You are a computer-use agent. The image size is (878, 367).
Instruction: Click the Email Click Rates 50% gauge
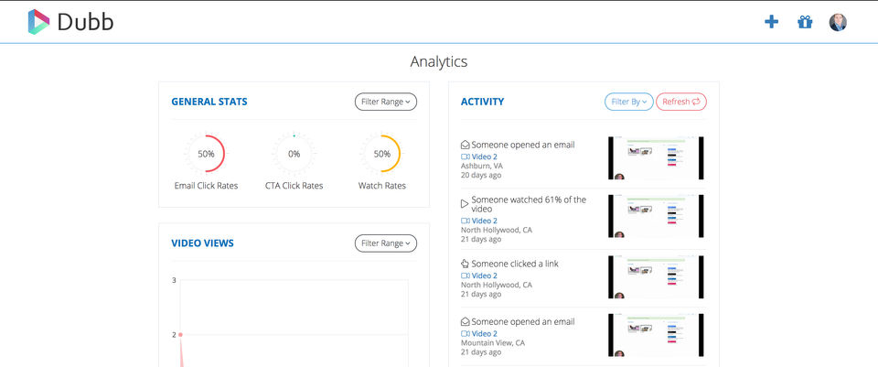pos(206,154)
